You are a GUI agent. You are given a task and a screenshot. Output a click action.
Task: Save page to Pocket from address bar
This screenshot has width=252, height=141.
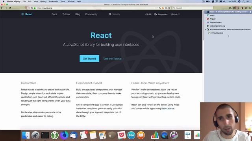[x=166, y=8]
